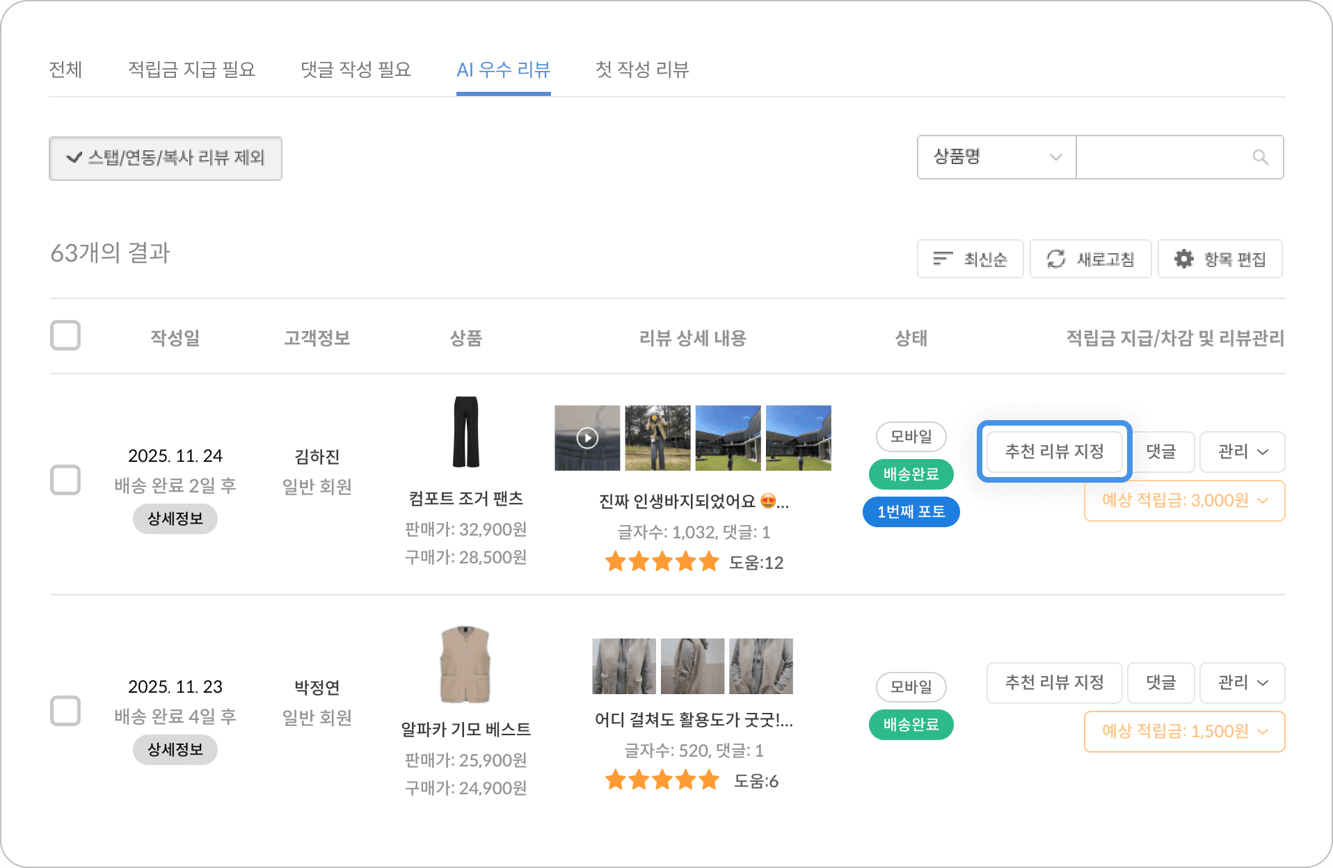Open the 상품명 search filter dropdown

[995, 157]
